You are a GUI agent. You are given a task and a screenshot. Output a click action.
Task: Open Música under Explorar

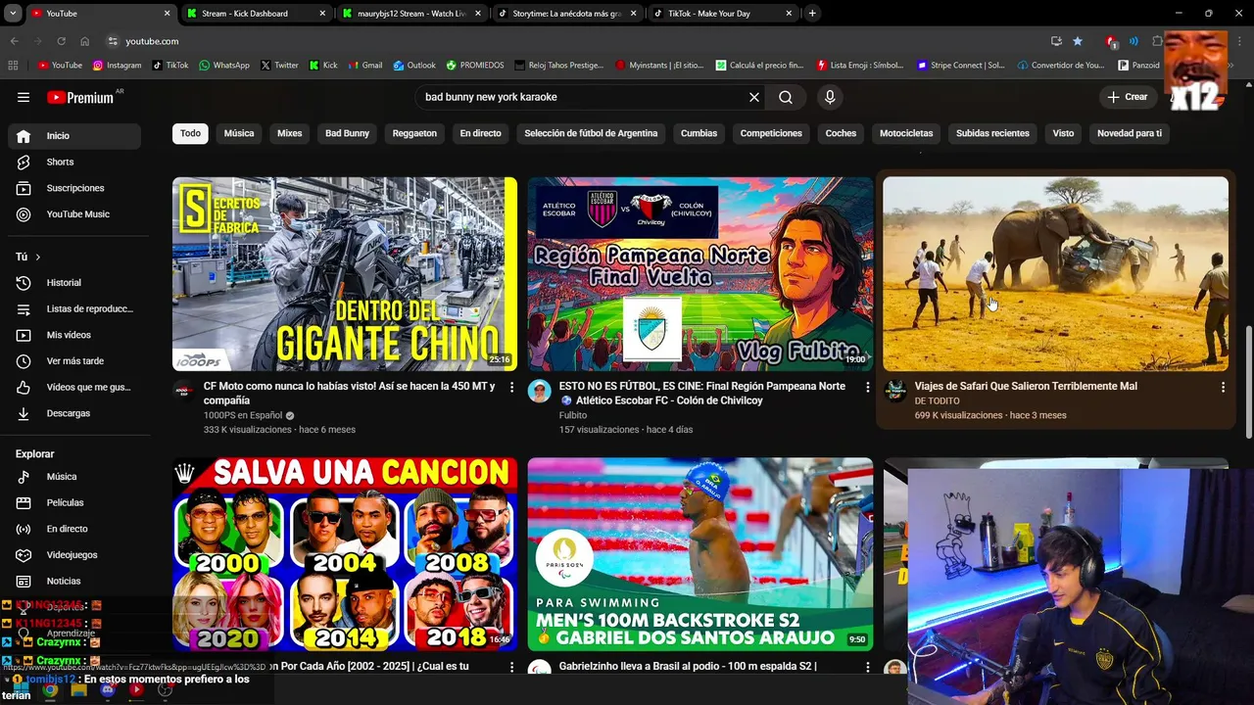(74, 477)
